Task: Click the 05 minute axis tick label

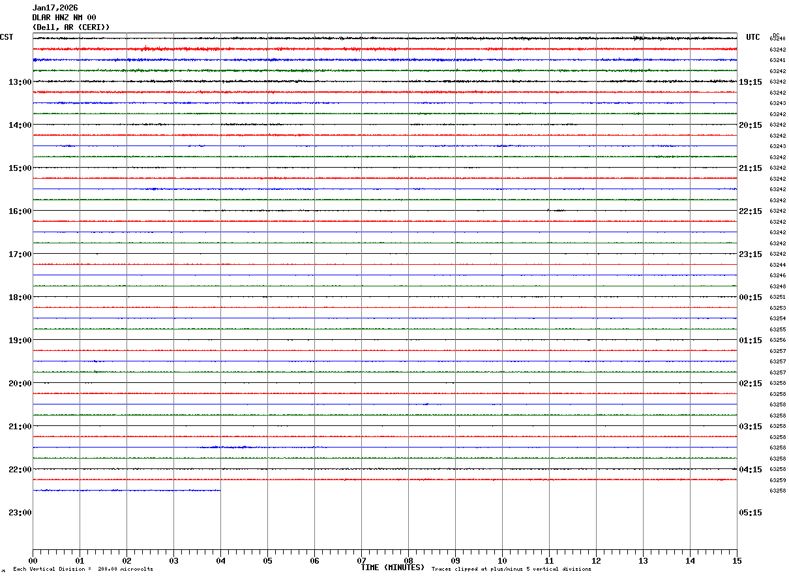Action: [x=267, y=561]
